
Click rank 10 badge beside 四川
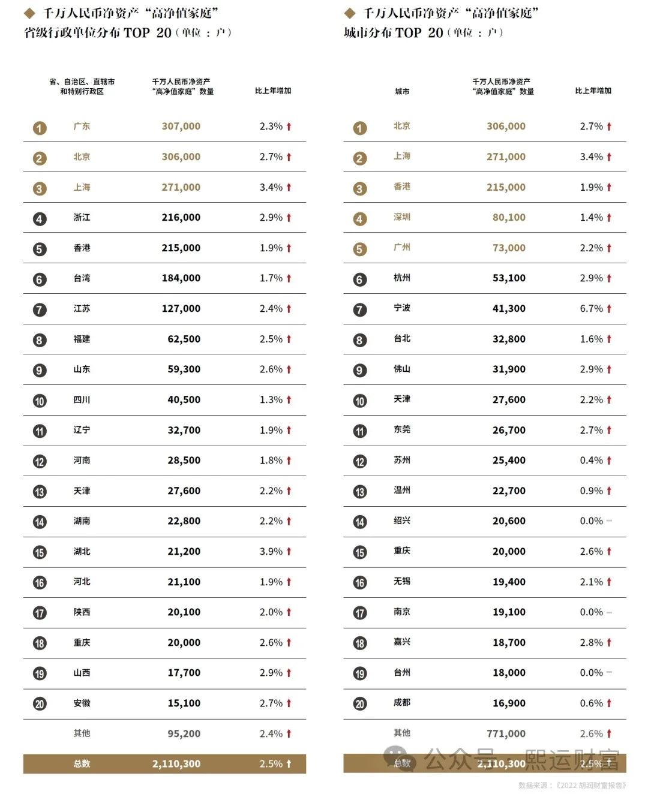pos(40,401)
